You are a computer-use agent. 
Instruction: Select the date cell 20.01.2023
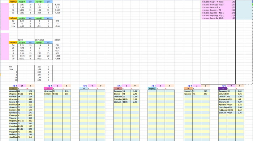point(39,40)
